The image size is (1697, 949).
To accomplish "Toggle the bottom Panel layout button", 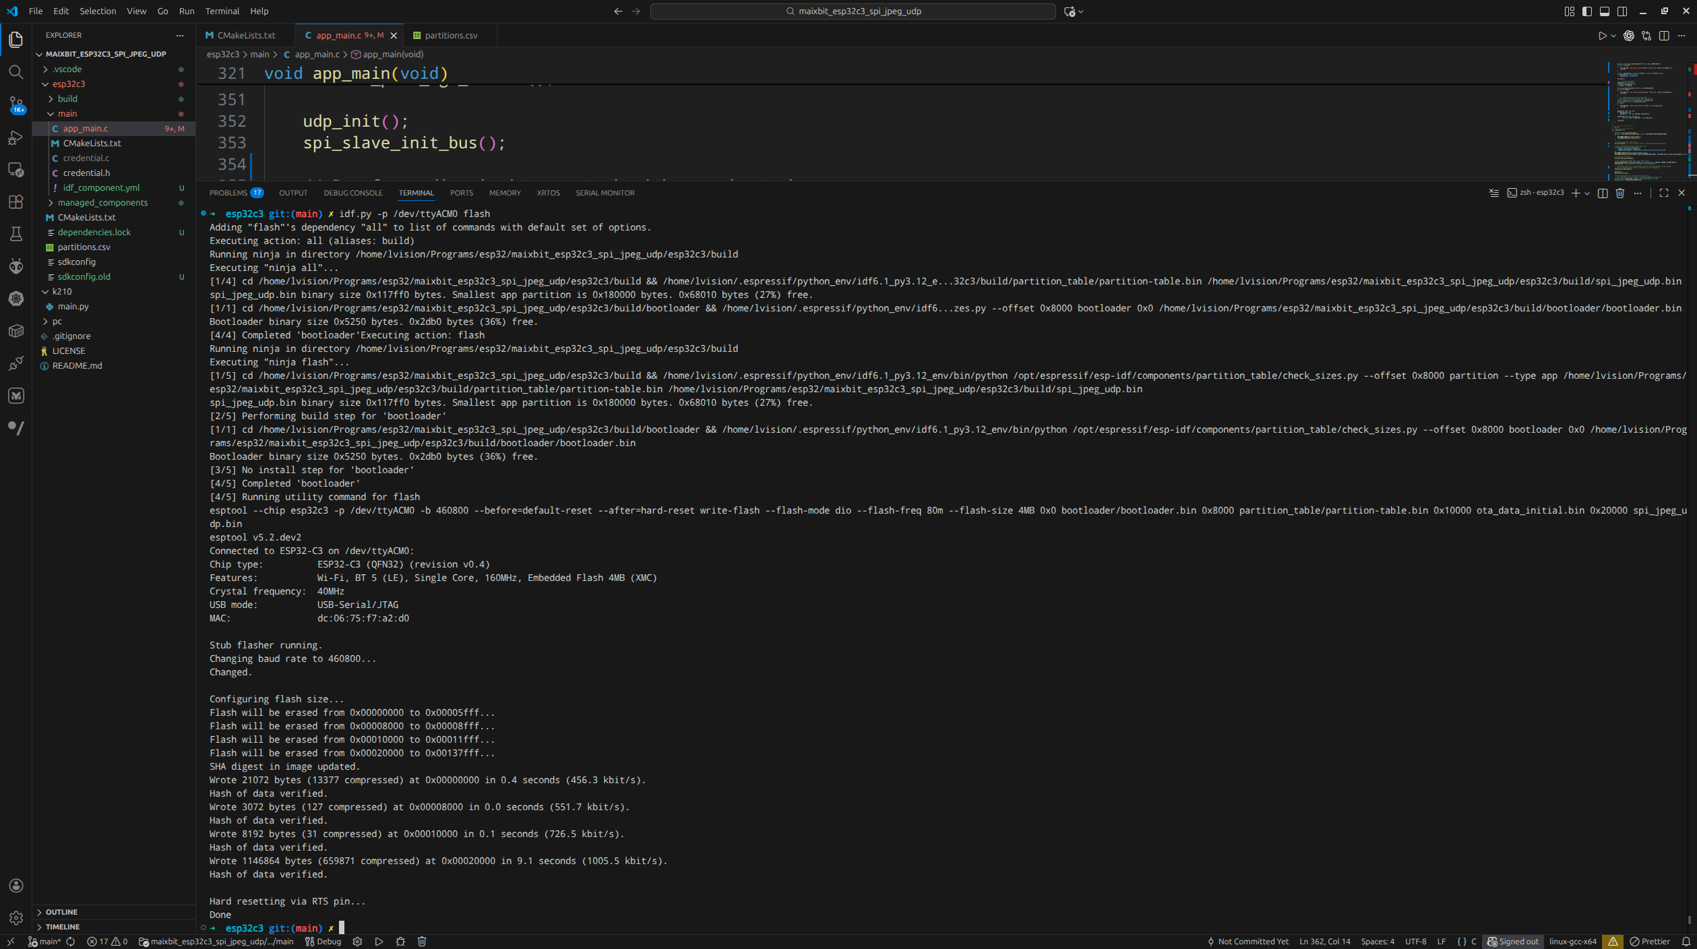I will pos(1605,11).
